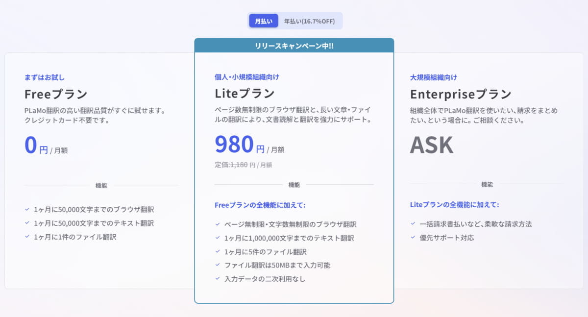This screenshot has width=588, height=317.
Task: Click the 980円 Lite plan price
Action: click(234, 144)
